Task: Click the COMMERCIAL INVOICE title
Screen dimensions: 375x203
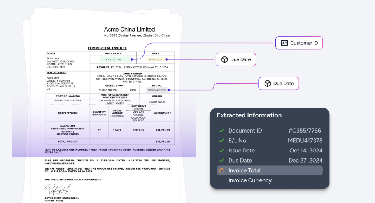Action: click(x=107, y=48)
